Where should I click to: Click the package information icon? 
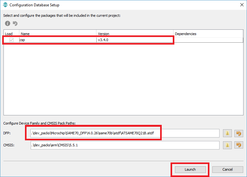pos(7,23)
